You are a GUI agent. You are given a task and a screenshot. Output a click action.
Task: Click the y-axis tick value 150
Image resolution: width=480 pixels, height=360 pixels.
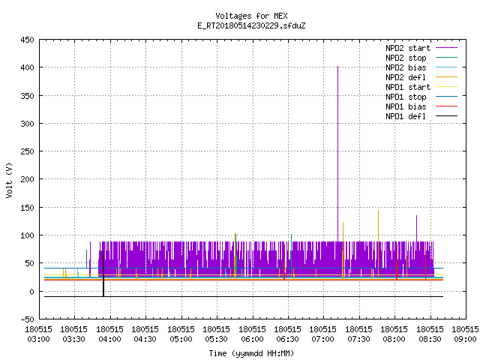(x=27, y=208)
